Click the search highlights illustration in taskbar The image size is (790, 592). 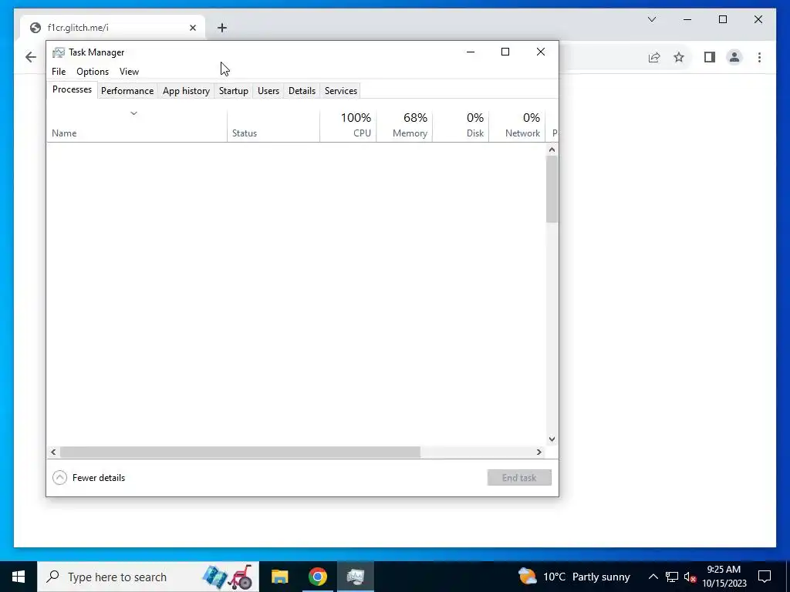[x=227, y=577]
